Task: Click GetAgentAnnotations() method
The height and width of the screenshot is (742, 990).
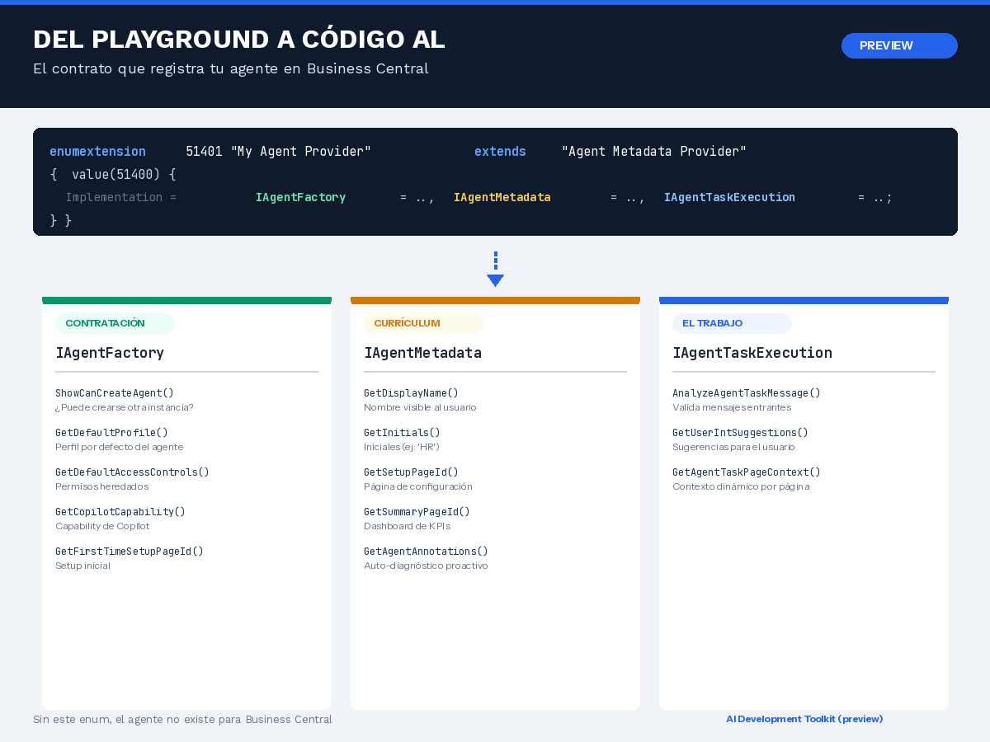Action: pyautogui.click(x=426, y=552)
